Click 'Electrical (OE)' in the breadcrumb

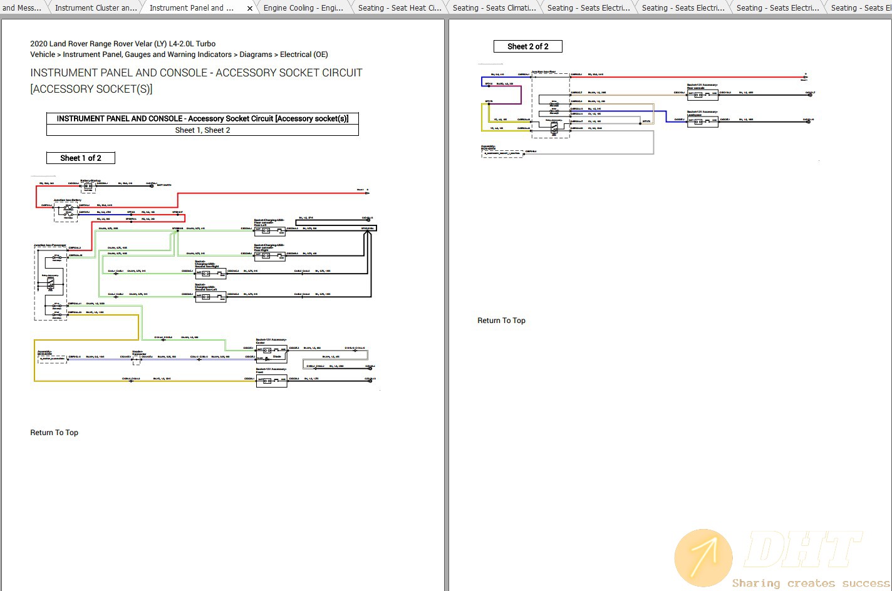pyautogui.click(x=304, y=54)
